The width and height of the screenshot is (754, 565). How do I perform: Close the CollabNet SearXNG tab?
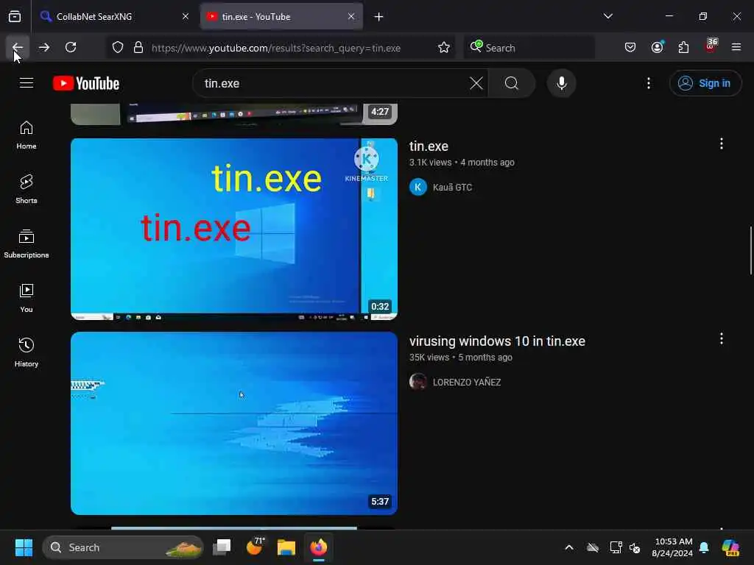[x=185, y=17]
